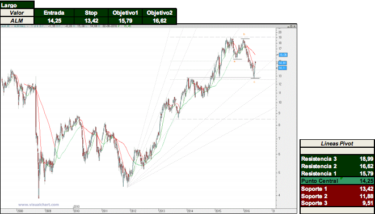The width and height of the screenshot is (375, 214).
Task: Click the Entrada value 14,25
Action: [54, 21]
